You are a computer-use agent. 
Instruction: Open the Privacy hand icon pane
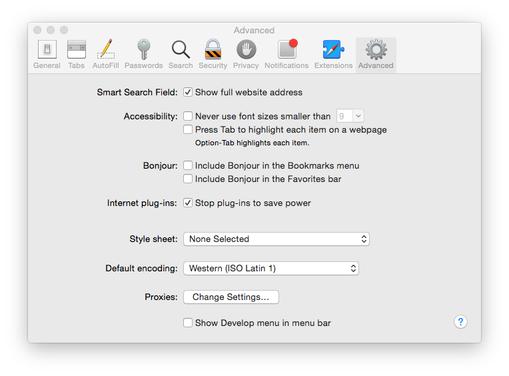246,54
